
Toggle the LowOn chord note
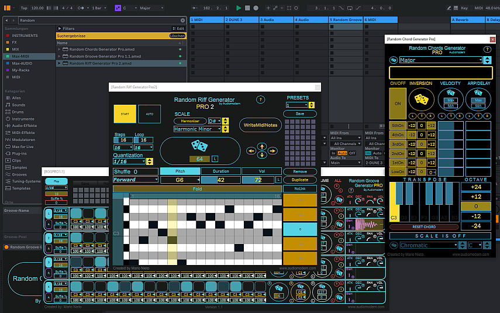(x=398, y=172)
